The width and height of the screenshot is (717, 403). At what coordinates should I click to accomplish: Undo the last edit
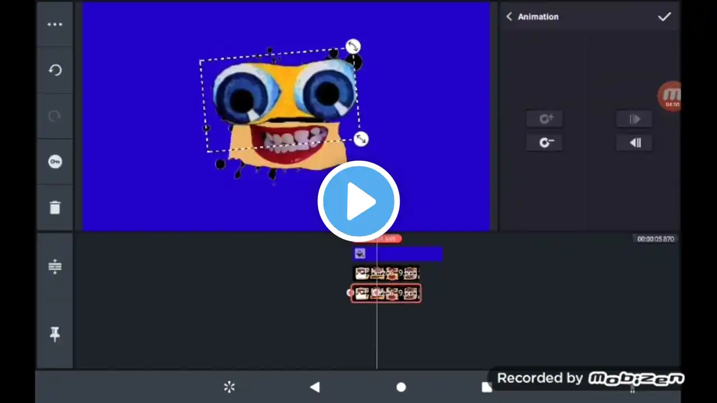click(55, 70)
